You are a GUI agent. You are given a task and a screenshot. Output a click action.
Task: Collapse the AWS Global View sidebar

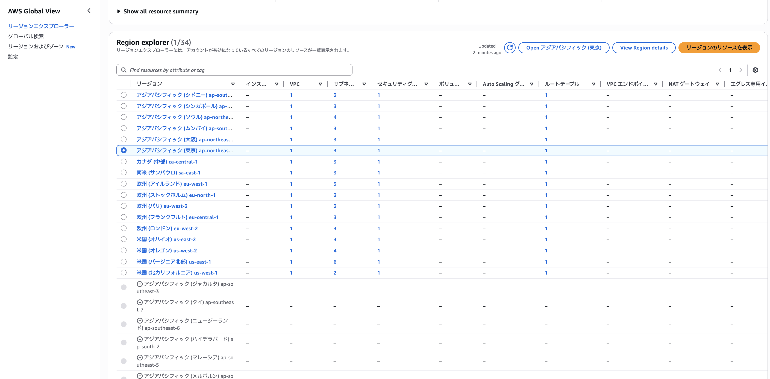pos(89,11)
